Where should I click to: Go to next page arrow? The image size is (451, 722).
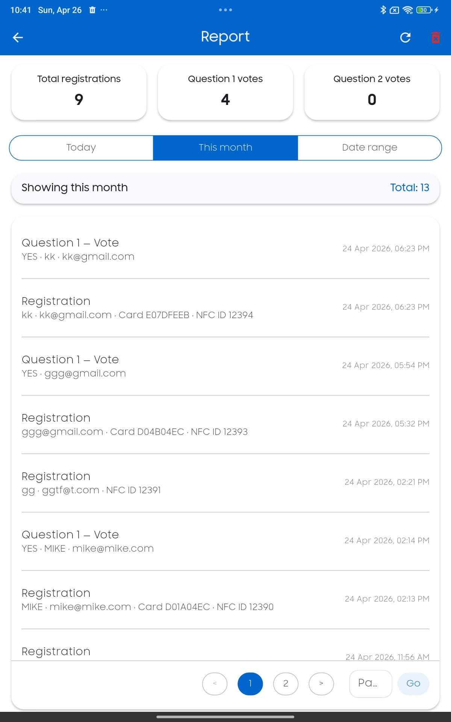(x=321, y=683)
